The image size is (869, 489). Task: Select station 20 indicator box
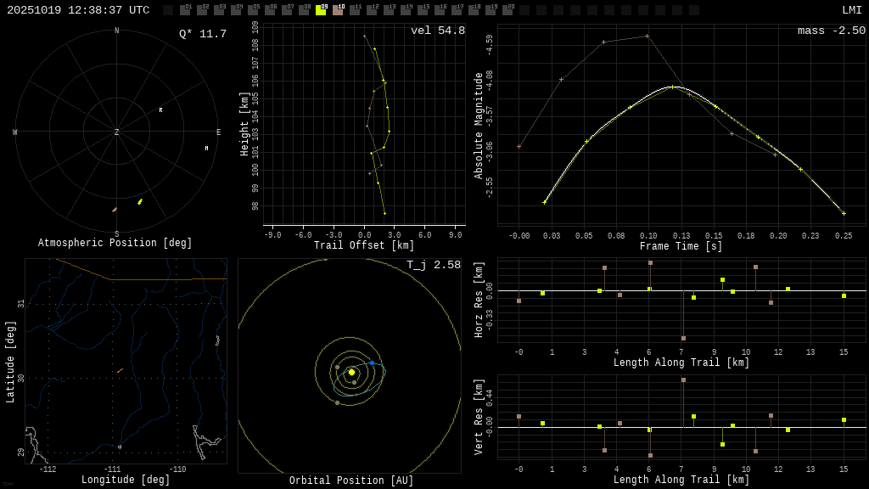point(507,10)
